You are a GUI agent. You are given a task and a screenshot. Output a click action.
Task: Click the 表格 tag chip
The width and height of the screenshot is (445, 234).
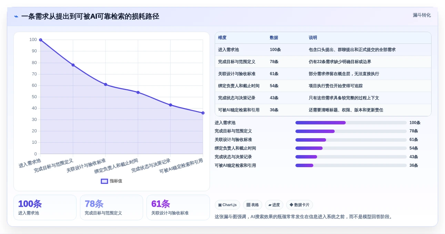tap(253, 205)
